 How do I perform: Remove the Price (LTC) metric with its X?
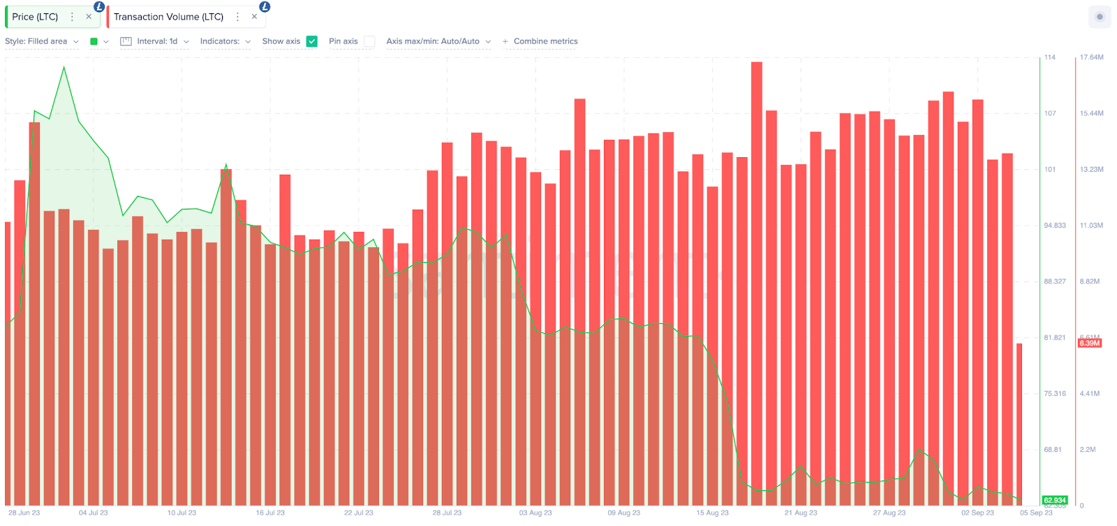coord(89,17)
